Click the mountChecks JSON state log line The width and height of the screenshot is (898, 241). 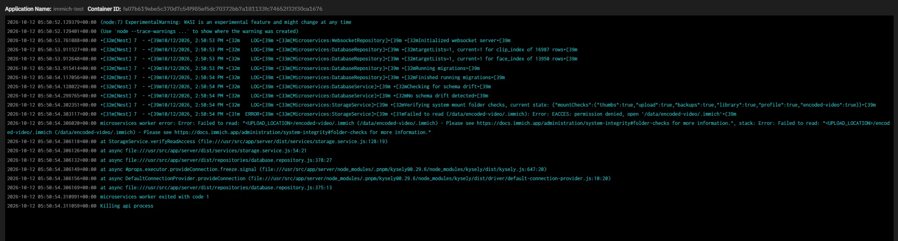(441, 105)
